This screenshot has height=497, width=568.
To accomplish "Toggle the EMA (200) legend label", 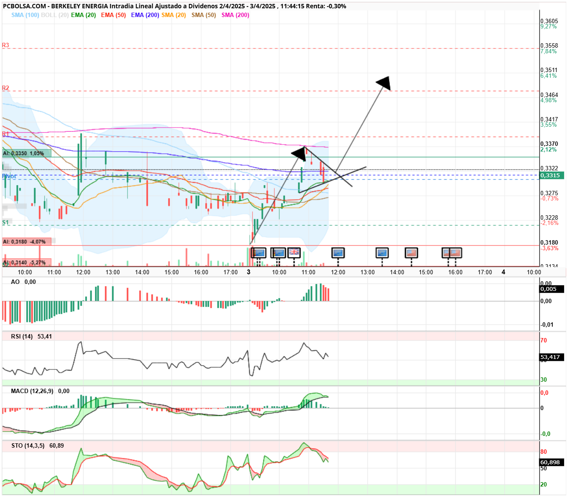I will click(x=145, y=15).
